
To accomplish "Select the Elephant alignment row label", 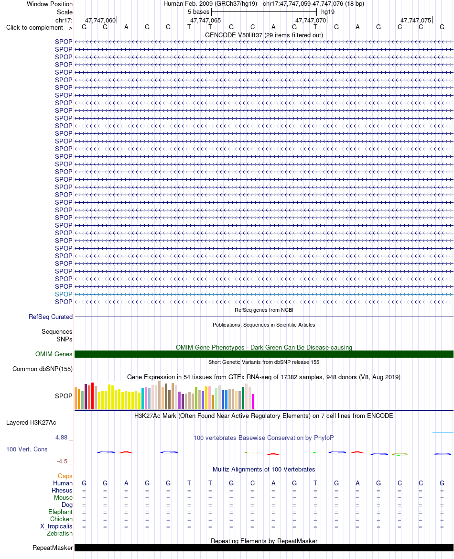I will pyautogui.click(x=60, y=512).
